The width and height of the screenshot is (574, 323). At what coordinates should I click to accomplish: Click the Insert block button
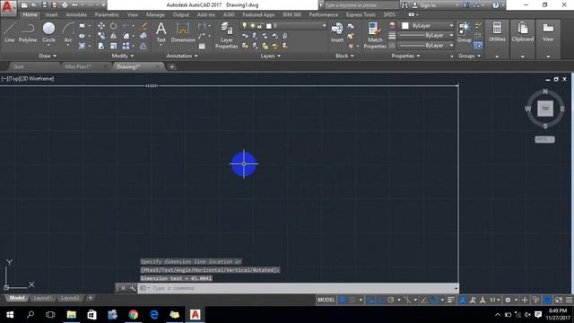click(337, 32)
